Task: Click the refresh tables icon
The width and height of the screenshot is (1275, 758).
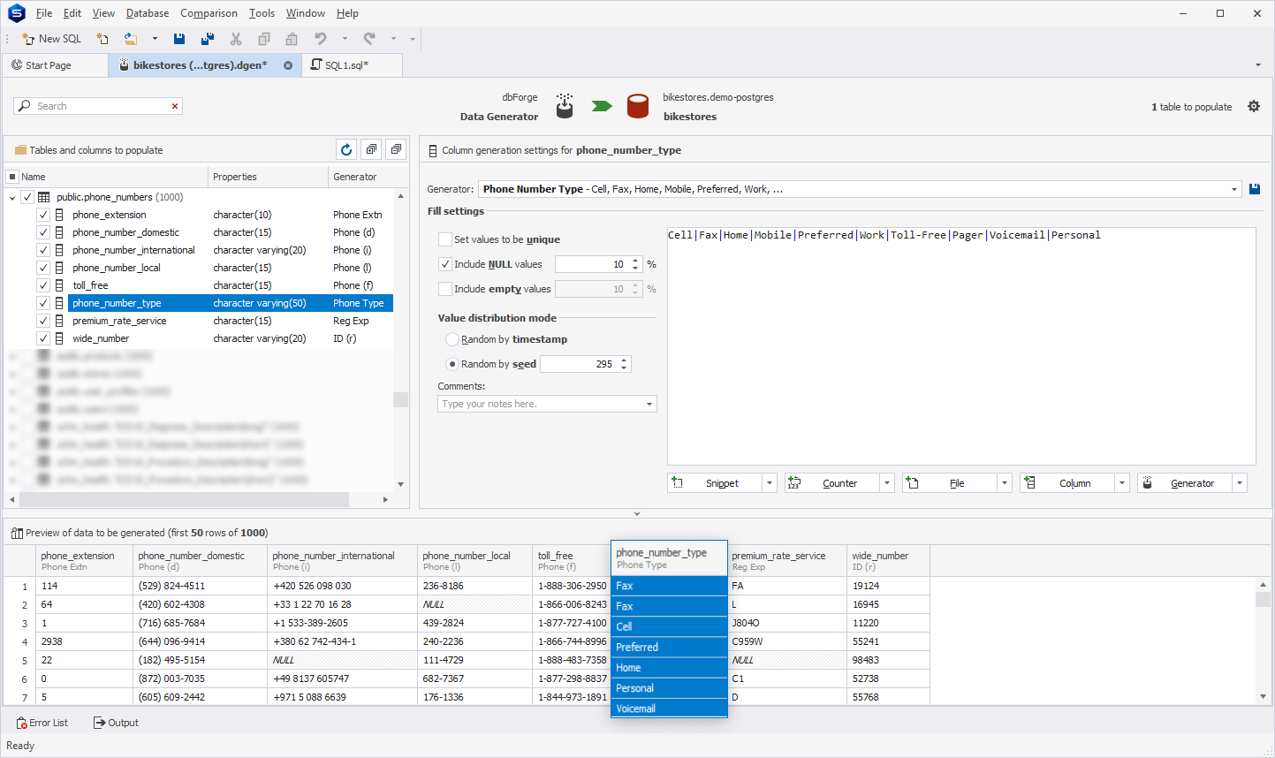Action: point(346,149)
